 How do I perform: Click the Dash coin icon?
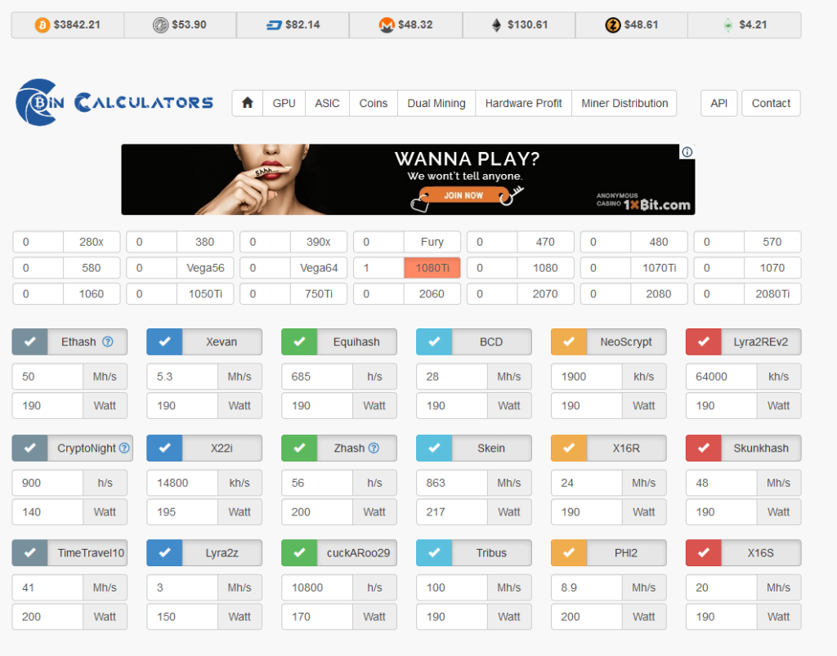[274, 25]
